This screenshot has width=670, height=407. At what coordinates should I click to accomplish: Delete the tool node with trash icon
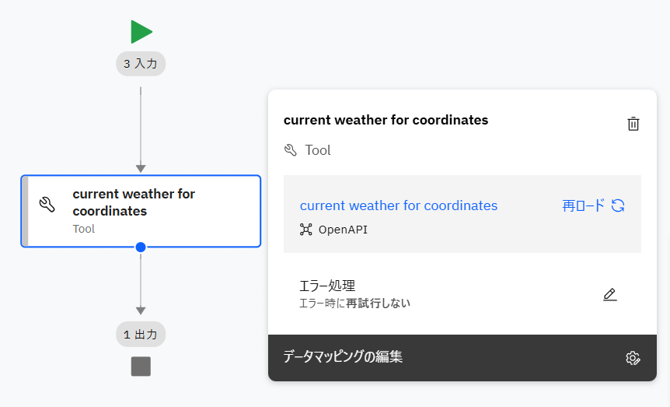click(x=633, y=124)
